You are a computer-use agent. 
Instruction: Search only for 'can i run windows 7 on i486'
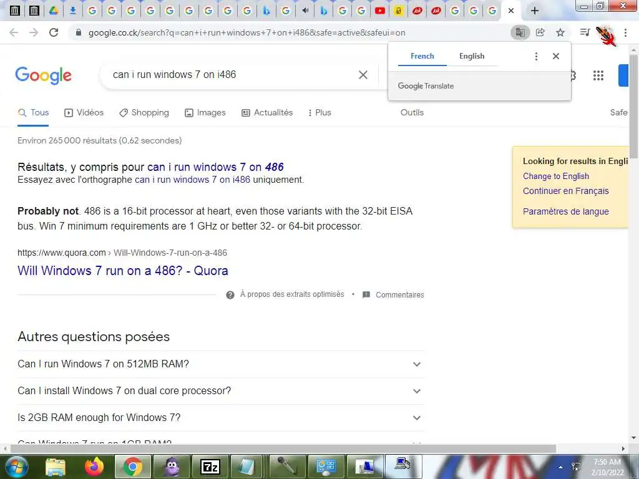[192, 180]
